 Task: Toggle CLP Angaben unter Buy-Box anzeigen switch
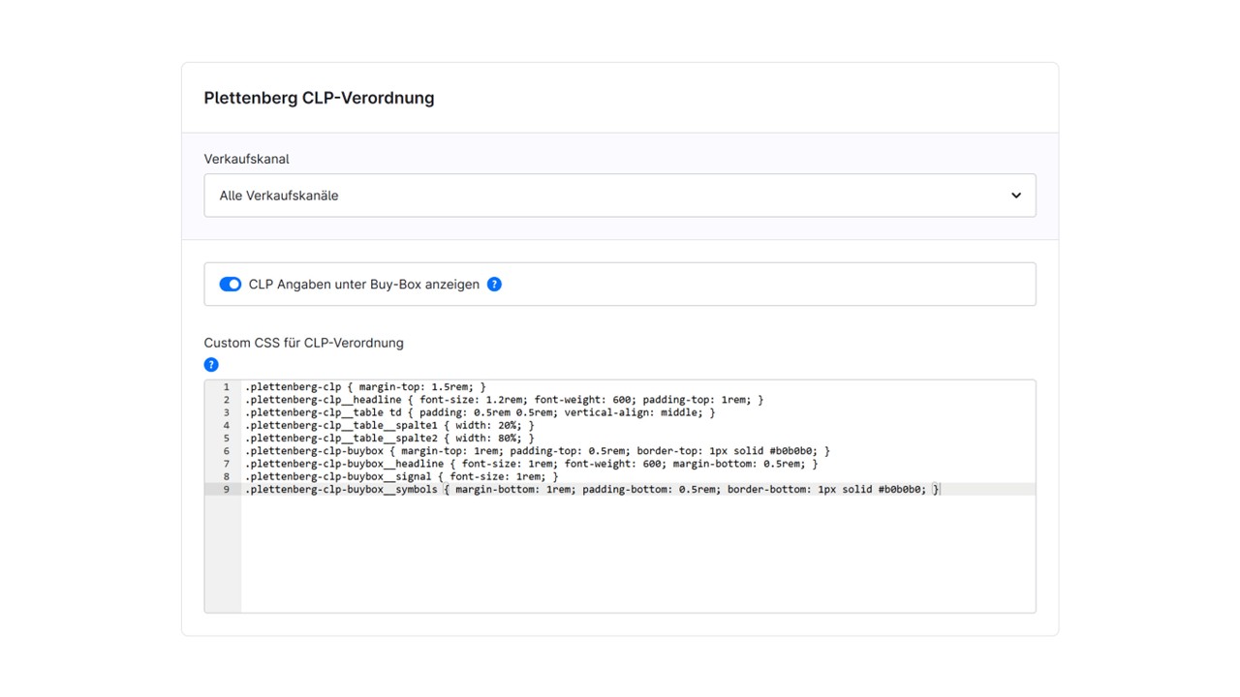[x=231, y=285]
